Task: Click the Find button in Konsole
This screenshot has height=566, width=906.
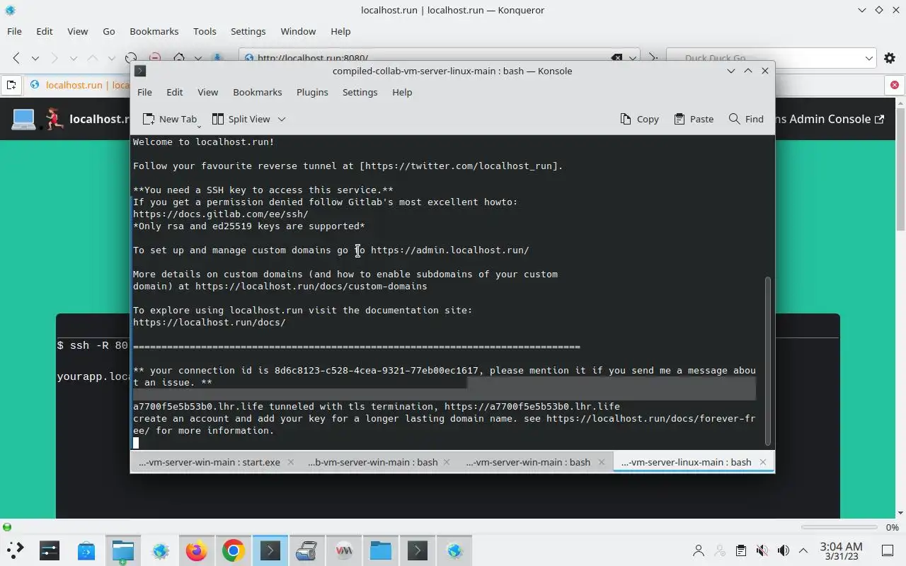Action: tap(746, 119)
